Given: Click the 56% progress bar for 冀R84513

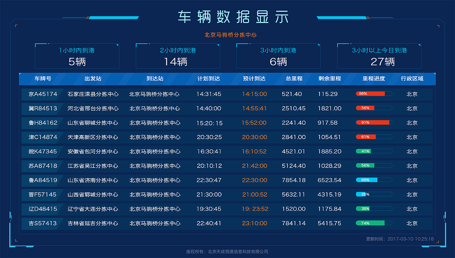Looking at the screenshot, I should [x=374, y=108].
